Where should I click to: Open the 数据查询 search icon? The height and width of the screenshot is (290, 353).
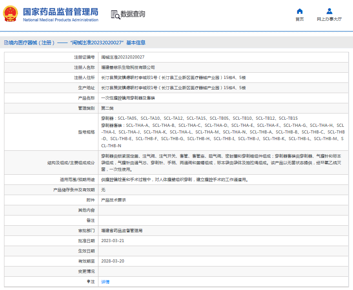click(x=116, y=15)
